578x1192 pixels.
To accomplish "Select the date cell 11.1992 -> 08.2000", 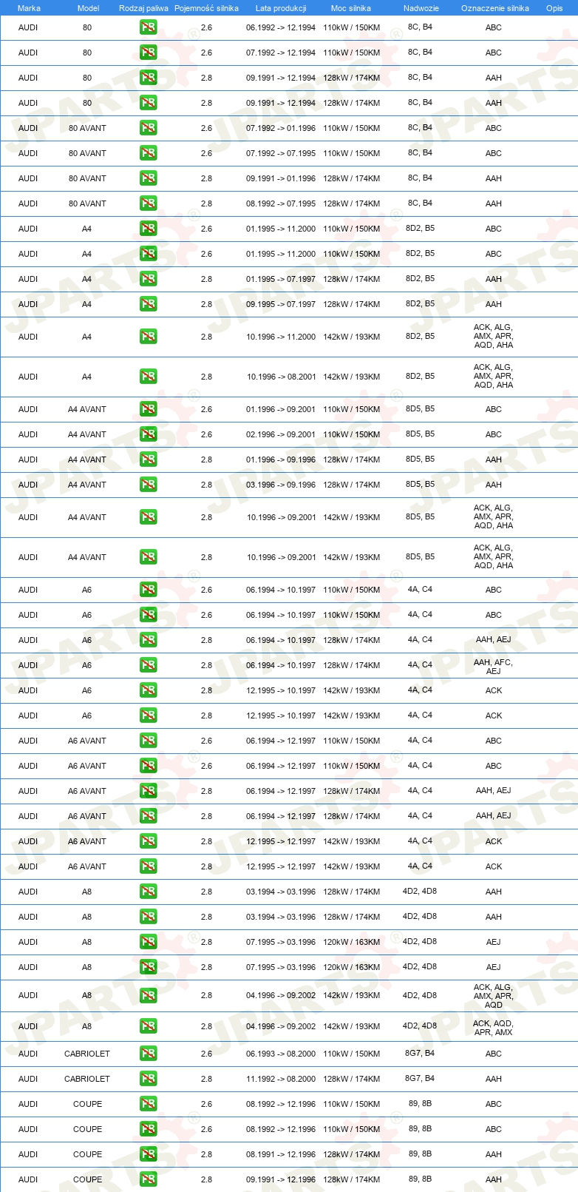I will 281,1079.
